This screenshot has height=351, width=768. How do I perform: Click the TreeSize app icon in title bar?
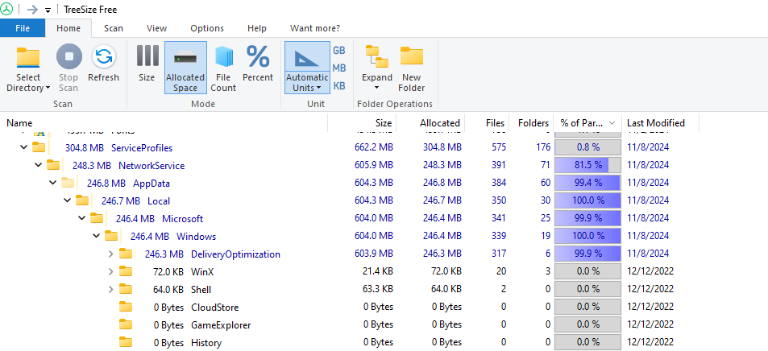coord(6,9)
